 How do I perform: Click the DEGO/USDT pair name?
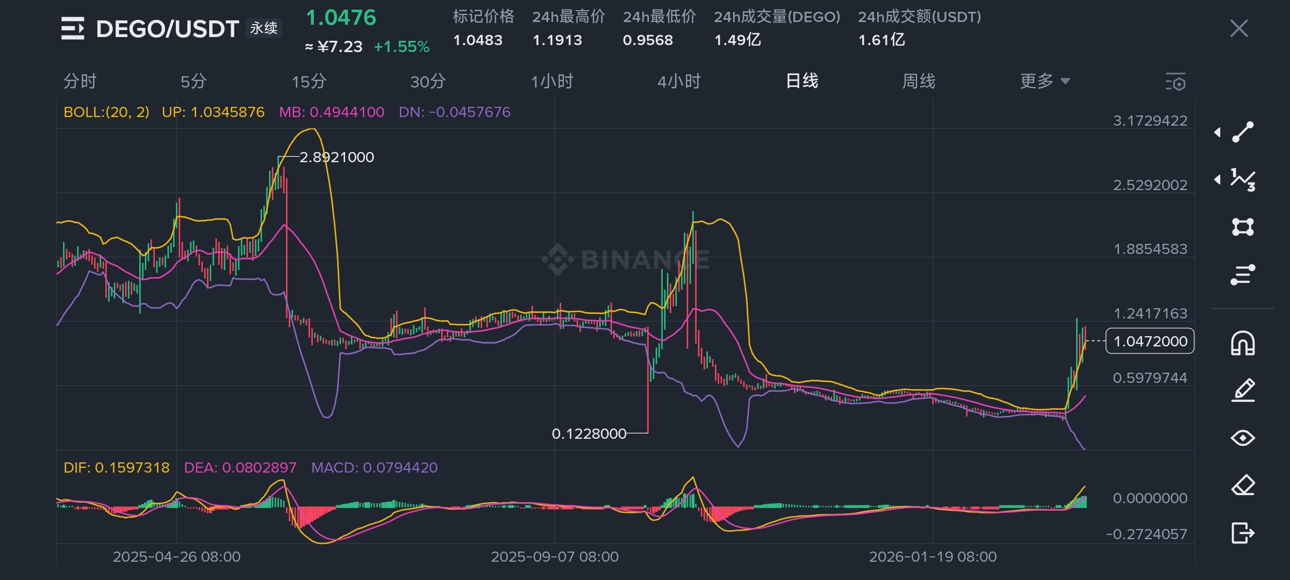coord(167,29)
